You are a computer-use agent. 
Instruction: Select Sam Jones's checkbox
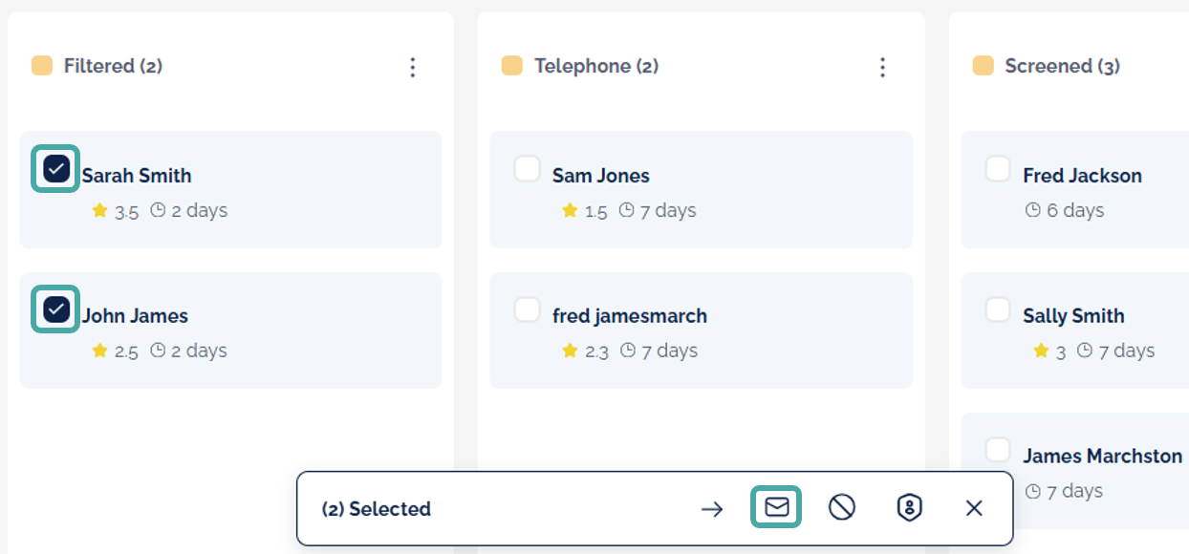tap(527, 169)
